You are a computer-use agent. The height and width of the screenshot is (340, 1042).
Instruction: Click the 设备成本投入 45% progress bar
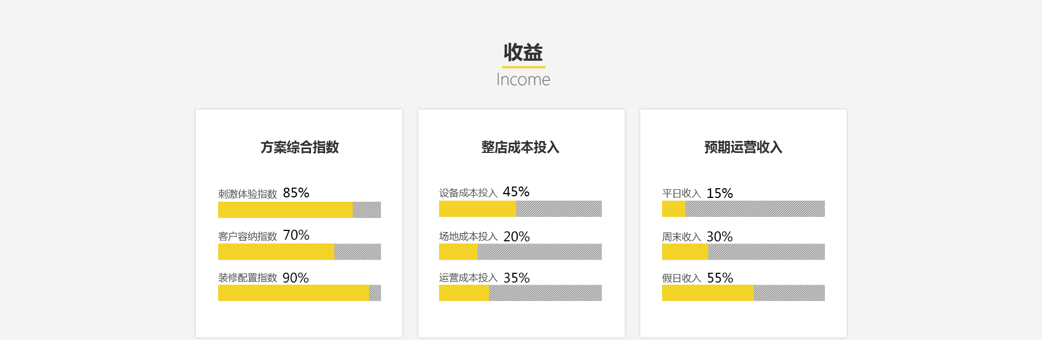[x=520, y=209]
